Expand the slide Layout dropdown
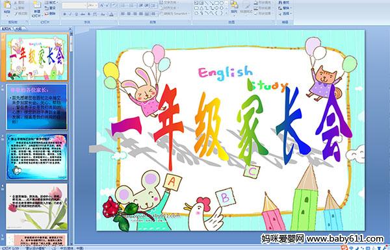The height and width of the screenshot is (250, 390). point(51,3)
